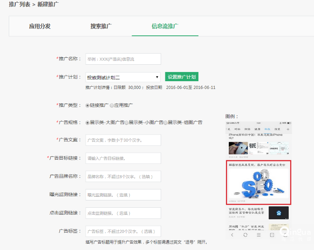Go back to 推广列表 breadcrumb

click(19, 4)
